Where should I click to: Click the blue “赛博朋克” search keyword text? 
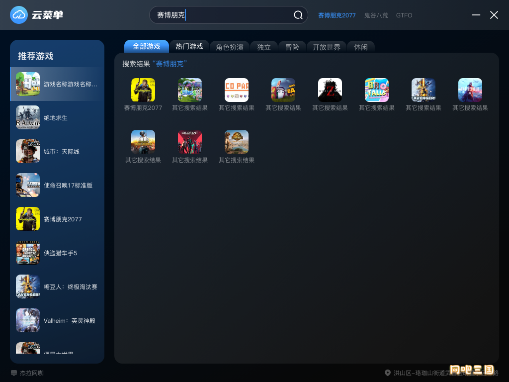pyautogui.click(x=170, y=64)
